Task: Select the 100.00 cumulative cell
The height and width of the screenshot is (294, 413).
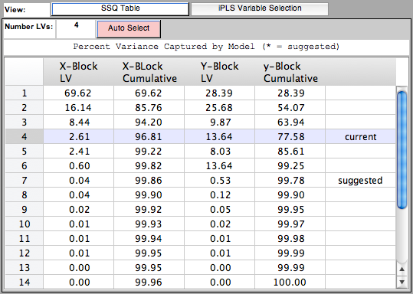Action: pyautogui.click(x=290, y=283)
